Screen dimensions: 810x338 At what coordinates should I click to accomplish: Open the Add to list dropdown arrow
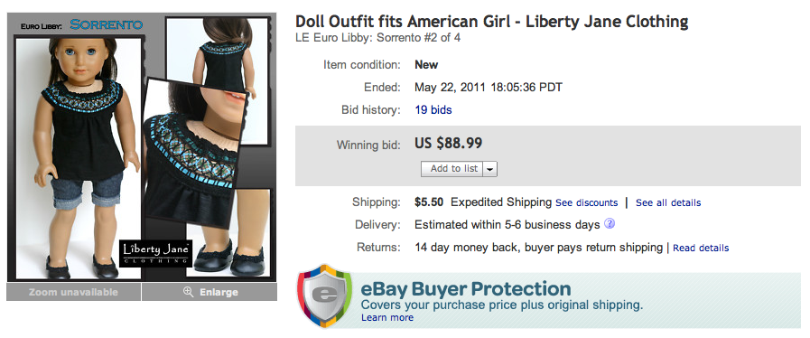click(490, 169)
